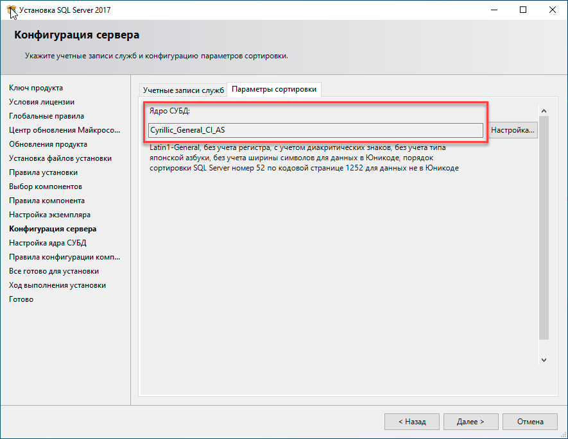Select Все готово для установки step

(x=54, y=271)
